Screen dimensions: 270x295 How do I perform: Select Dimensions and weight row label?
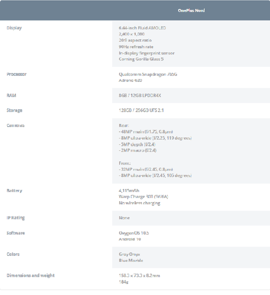tap(31, 276)
